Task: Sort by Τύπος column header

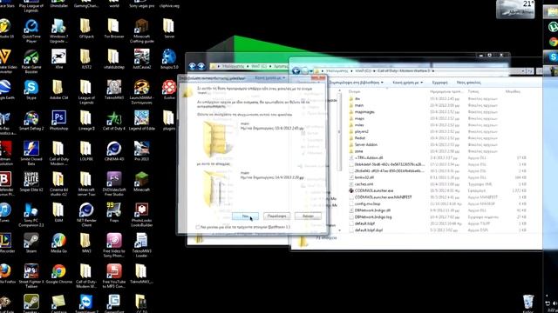Action: 473,91
